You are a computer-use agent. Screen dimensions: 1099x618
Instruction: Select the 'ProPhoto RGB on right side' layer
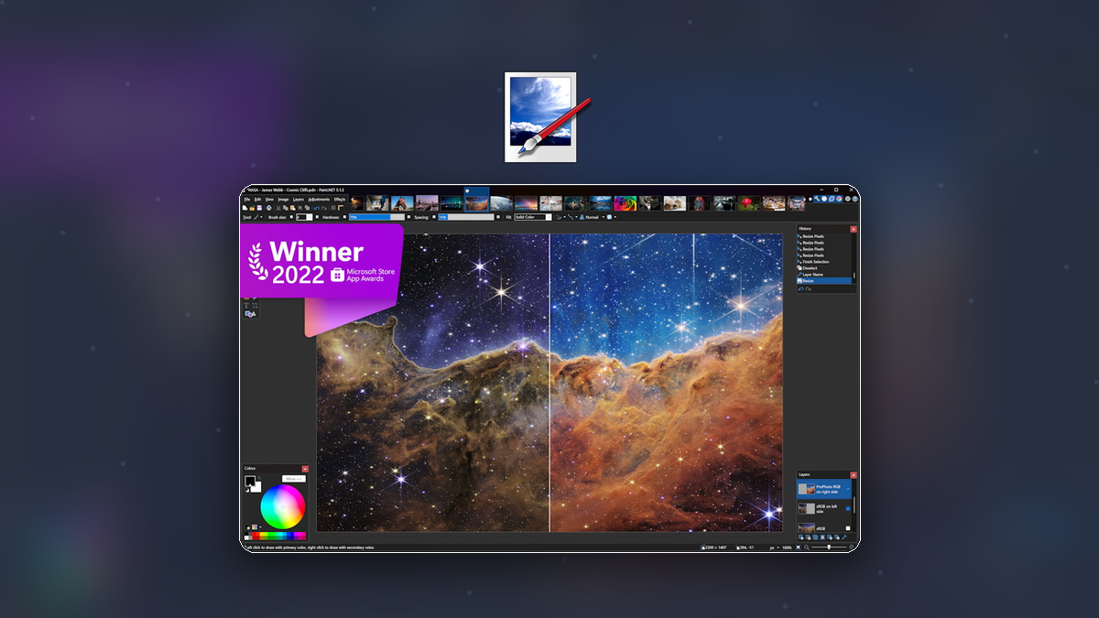tap(824, 489)
